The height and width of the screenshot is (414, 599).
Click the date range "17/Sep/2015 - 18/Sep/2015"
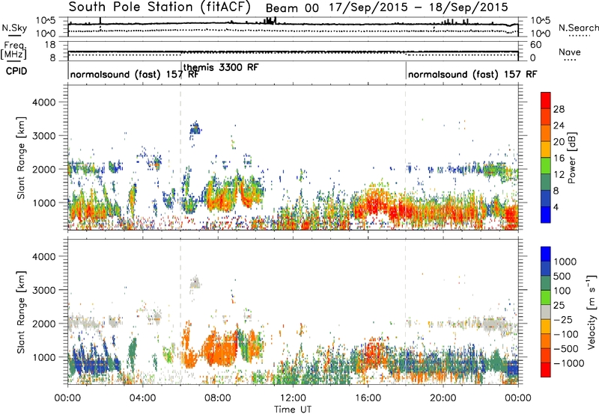click(x=419, y=7)
